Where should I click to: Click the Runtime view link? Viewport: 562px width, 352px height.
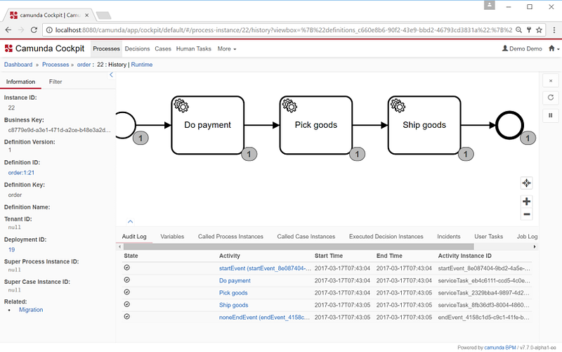click(142, 65)
